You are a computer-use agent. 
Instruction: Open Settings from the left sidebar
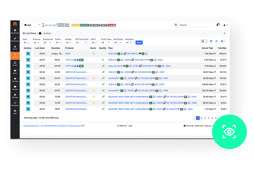coord(15,95)
